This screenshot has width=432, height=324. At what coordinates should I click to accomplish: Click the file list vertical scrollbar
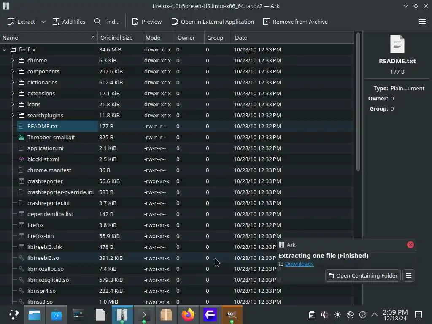pos(358,102)
